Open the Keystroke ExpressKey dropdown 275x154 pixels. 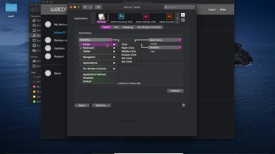pos(165,40)
